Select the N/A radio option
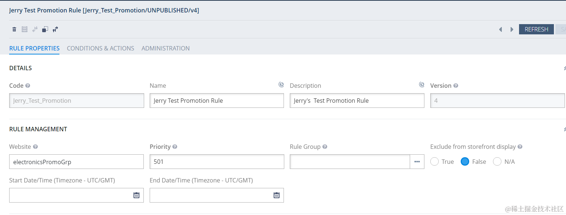Screen dimensions: 566x215 pyautogui.click(x=497, y=162)
